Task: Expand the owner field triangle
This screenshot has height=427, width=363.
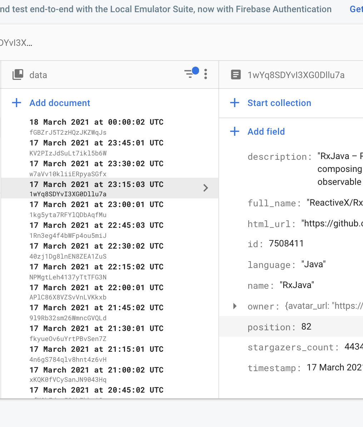Action: pos(235,306)
